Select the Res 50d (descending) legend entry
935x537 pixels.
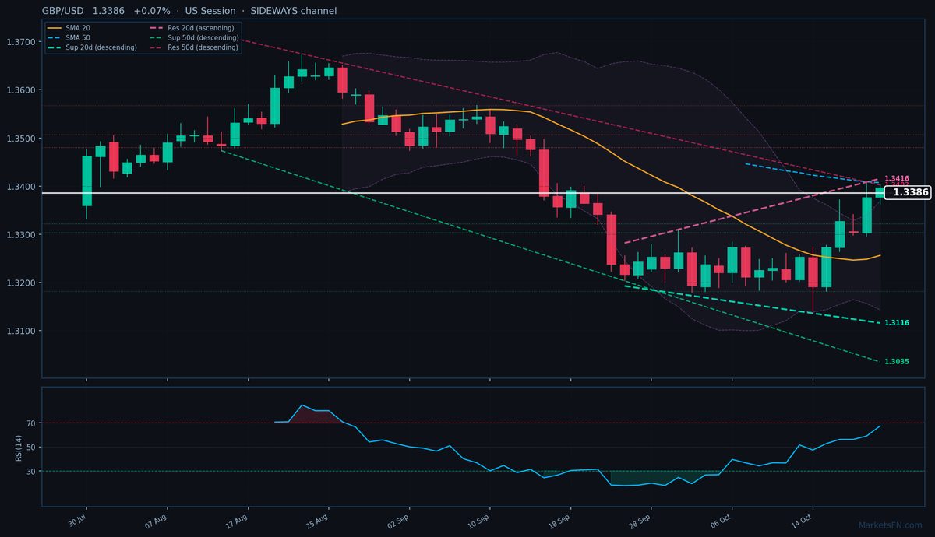193,47
